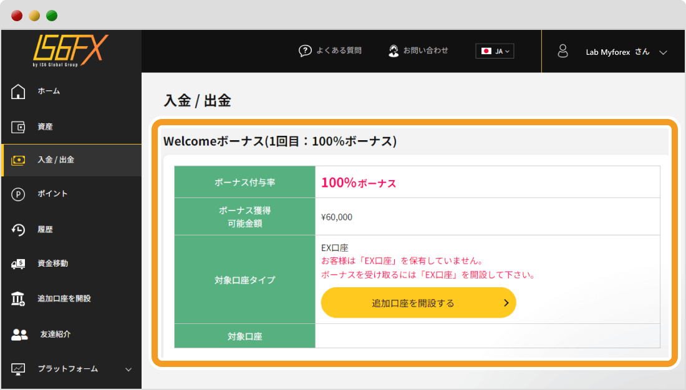Click the 追加口座を開設する yellow button
This screenshot has height=390, width=686.
coord(418,303)
